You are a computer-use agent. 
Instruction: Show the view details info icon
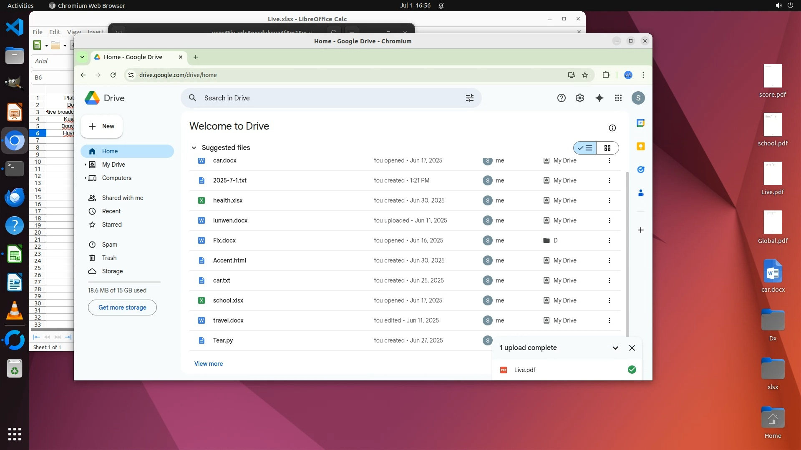pyautogui.click(x=612, y=128)
